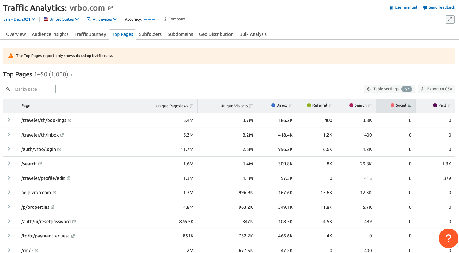Click info icon next to Top Pages heading

tap(72, 75)
